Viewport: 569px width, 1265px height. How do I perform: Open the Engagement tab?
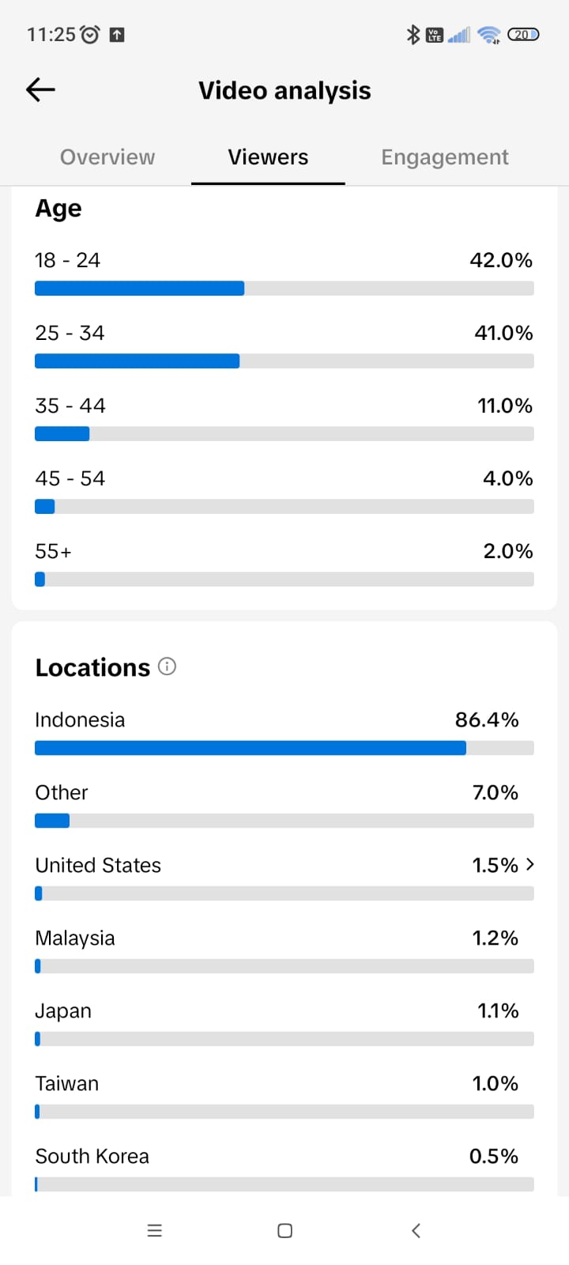pos(444,157)
